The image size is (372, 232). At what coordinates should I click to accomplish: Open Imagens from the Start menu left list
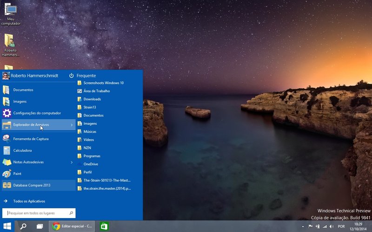[39, 101]
